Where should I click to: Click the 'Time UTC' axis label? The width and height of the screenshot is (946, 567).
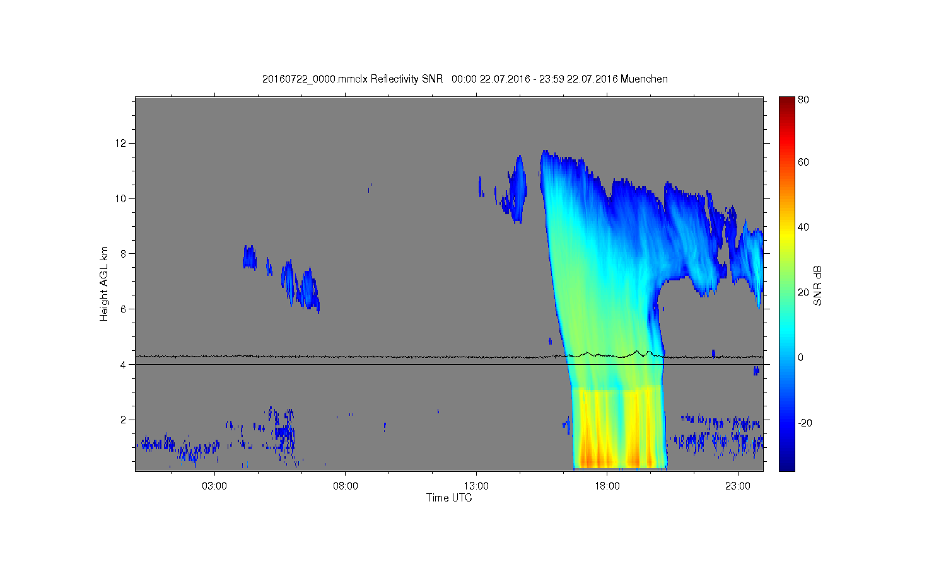(x=449, y=498)
